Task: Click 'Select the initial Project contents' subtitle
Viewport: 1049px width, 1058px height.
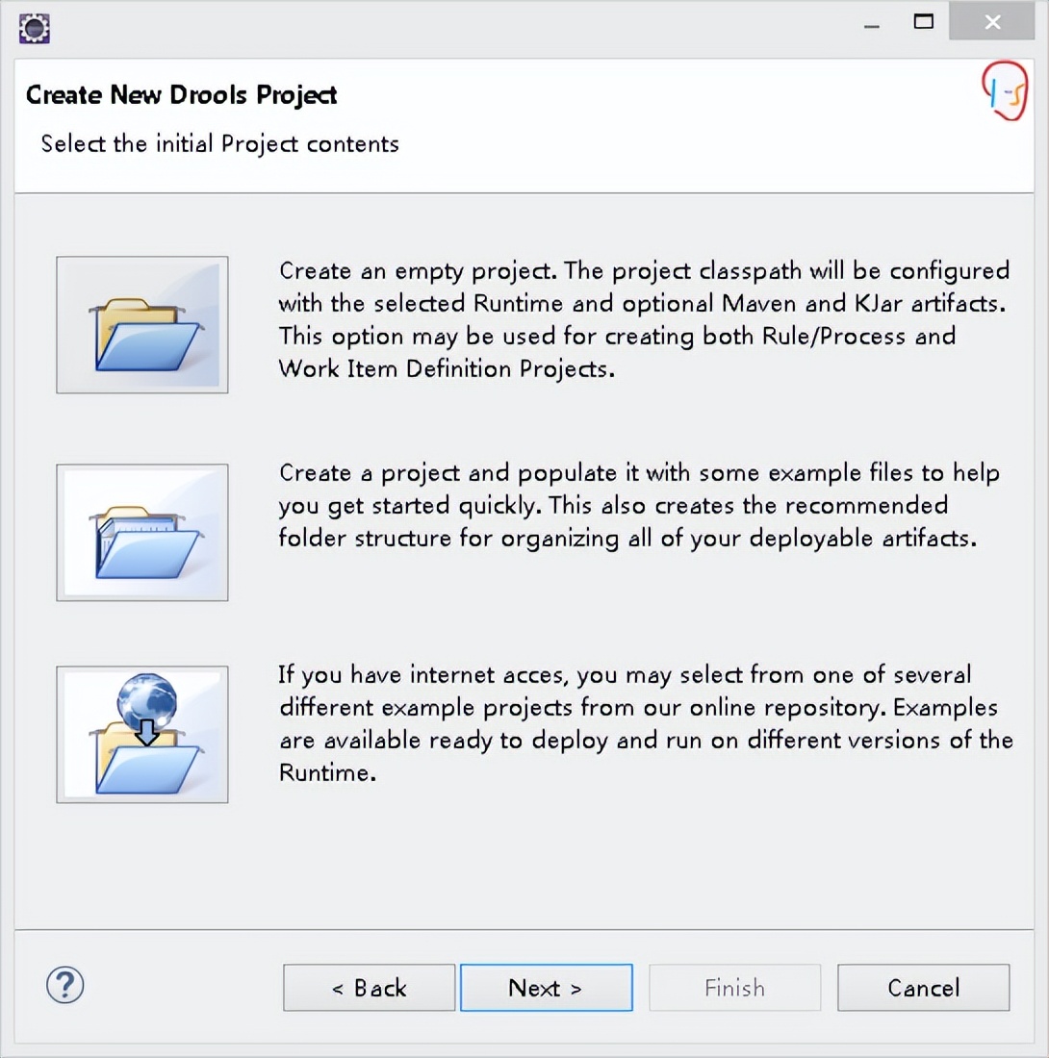Action: (x=220, y=143)
